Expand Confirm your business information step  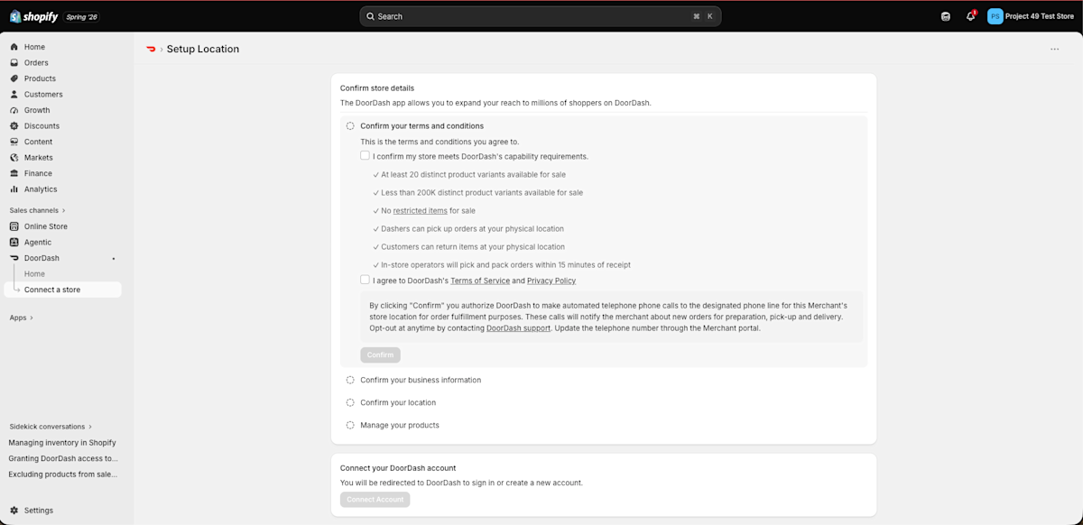pos(421,380)
